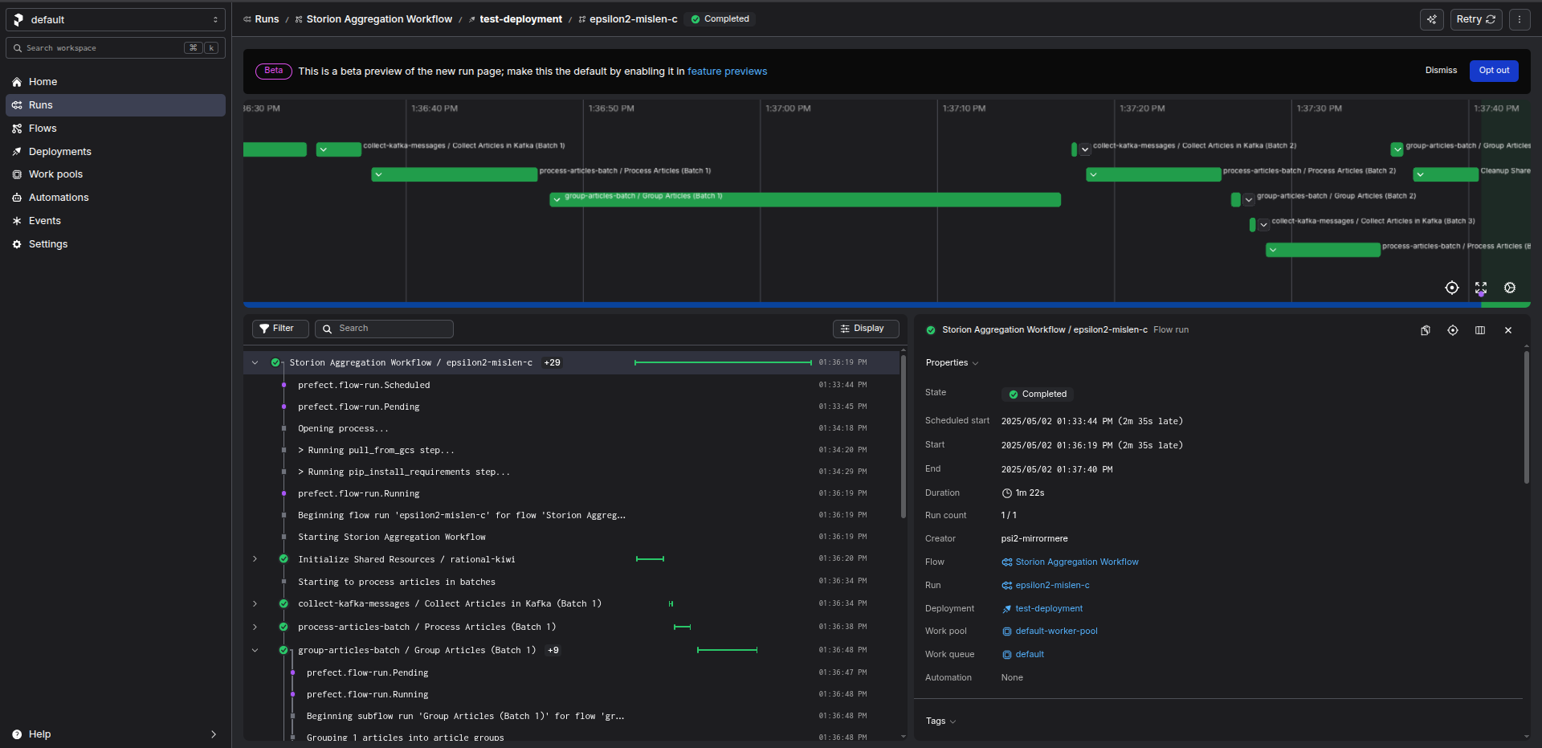
Task: Expand collect-kafka-messages Batch 1 row
Action: click(255, 604)
